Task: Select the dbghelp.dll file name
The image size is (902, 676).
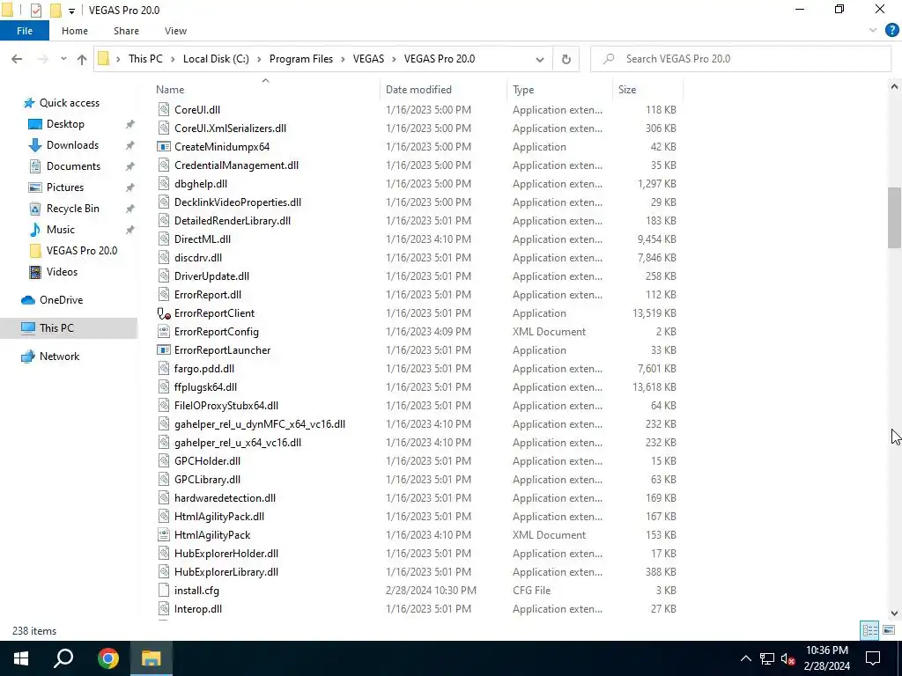Action: (201, 184)
